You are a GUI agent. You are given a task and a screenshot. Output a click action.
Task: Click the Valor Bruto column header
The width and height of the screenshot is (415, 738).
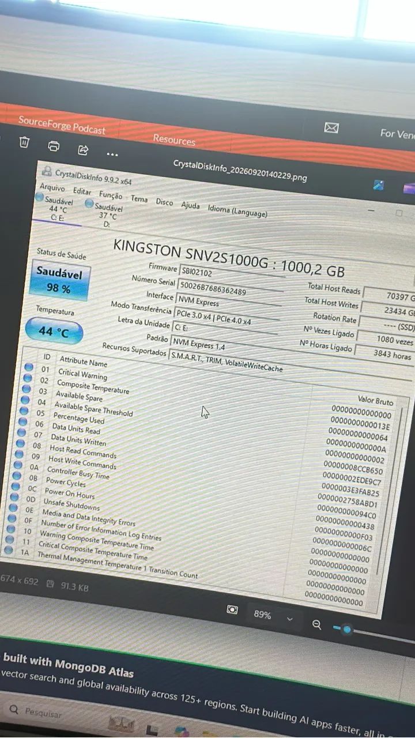376,401
